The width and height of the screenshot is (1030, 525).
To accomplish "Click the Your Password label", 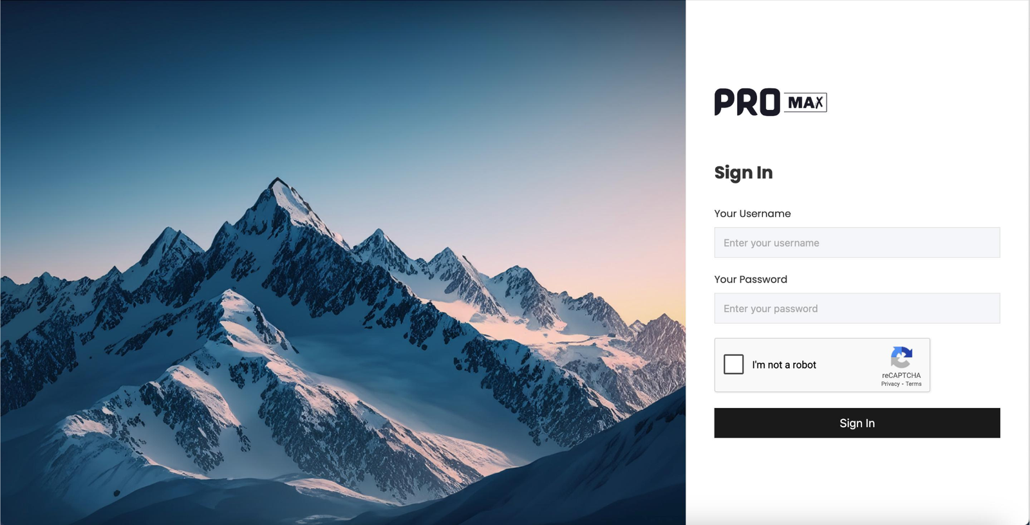I will (x=751, y=279).
